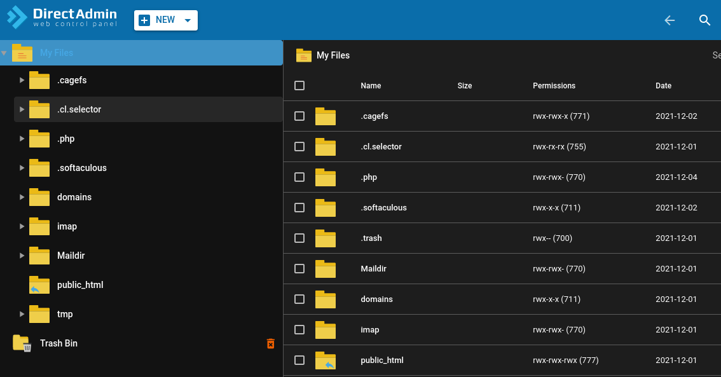Collapse the My Files tree root arrow
This screenshot has width=721, height=377.
click(x=4, y=53)
